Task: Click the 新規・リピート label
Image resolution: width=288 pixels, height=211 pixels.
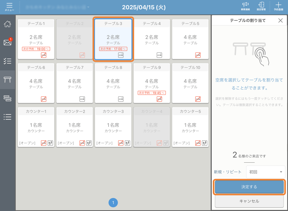Action: (x=227, y=172)
